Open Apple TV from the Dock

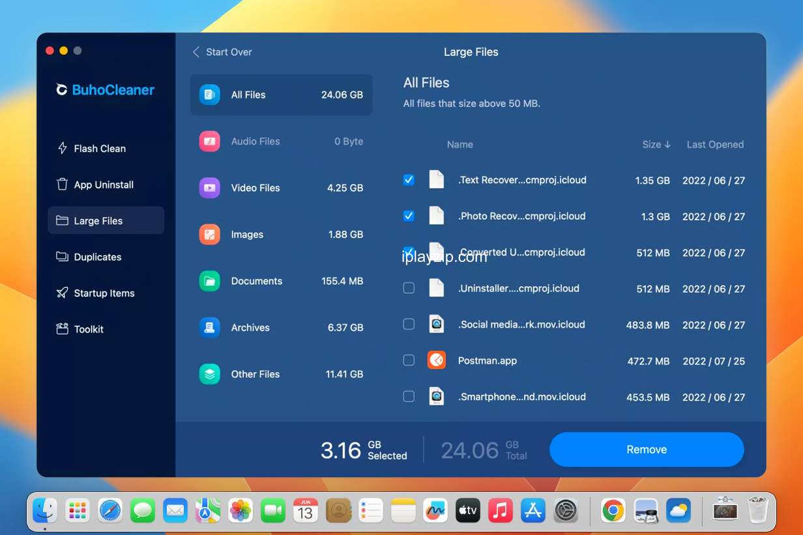468,511
